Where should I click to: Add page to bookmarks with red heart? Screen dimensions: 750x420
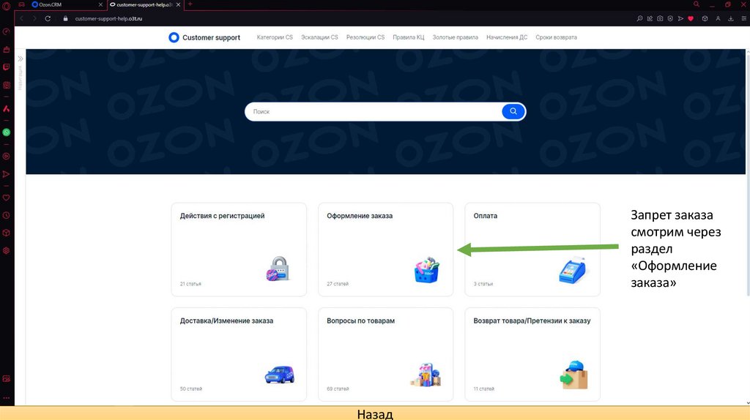pos(691,18)
